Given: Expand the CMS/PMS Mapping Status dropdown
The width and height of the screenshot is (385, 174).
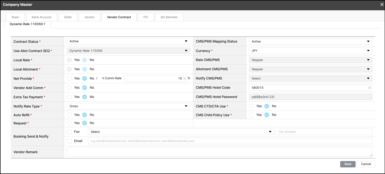Looking at the screenshot, I should [310, 41].
